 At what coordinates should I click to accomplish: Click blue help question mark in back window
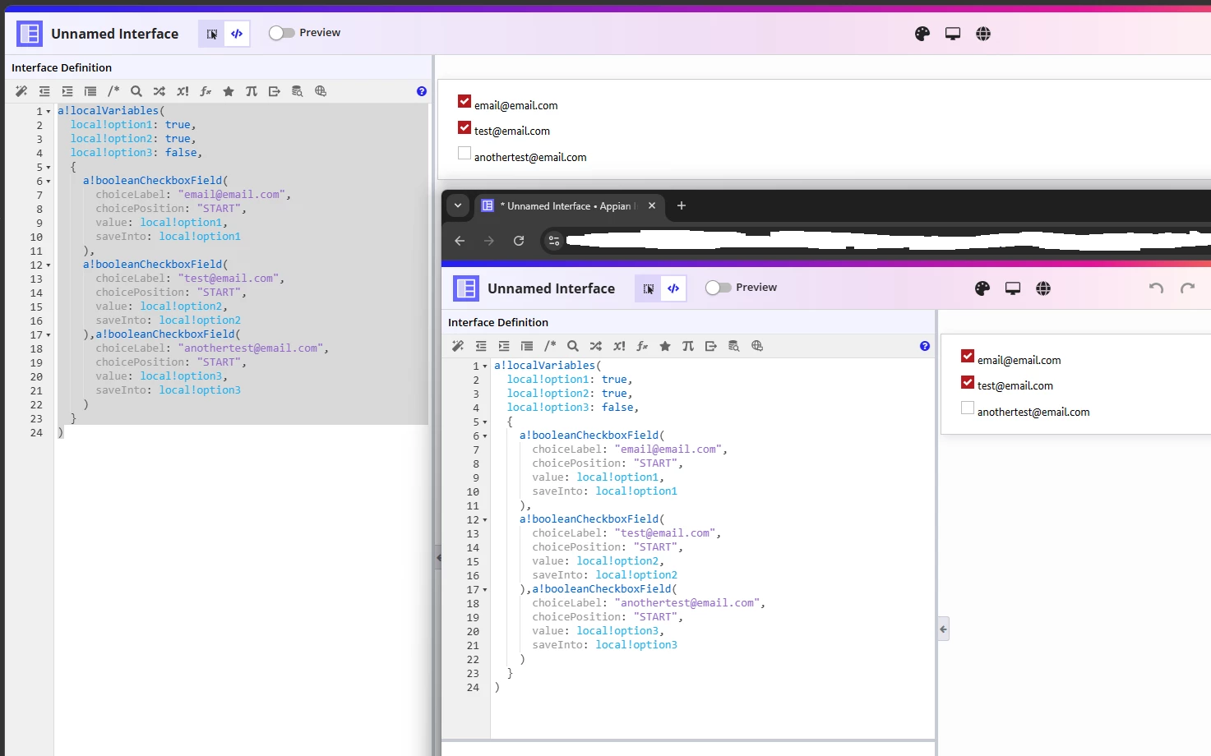point(422,91)
